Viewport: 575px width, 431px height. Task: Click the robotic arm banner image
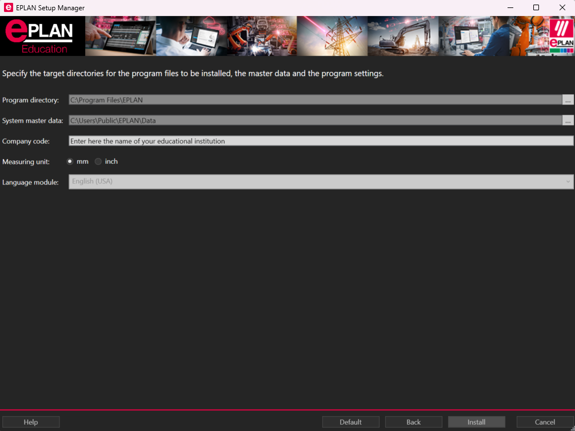pos(262,35)
